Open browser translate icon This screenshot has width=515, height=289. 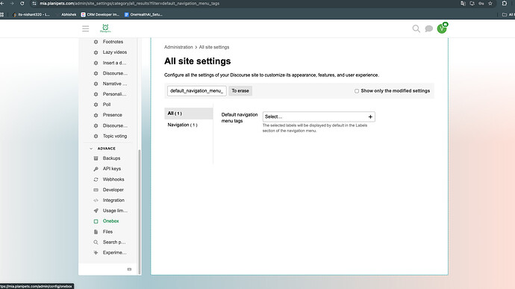(x=463, y=3)
